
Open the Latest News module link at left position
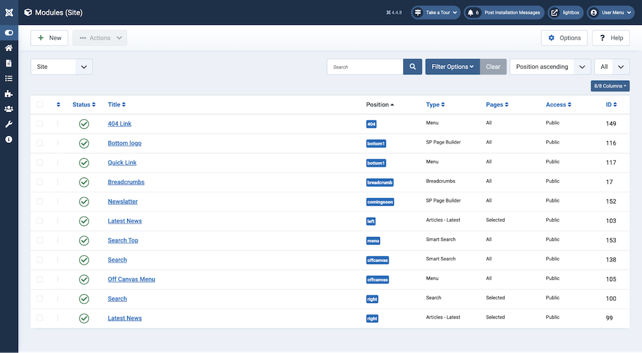[x=125, y=221]
